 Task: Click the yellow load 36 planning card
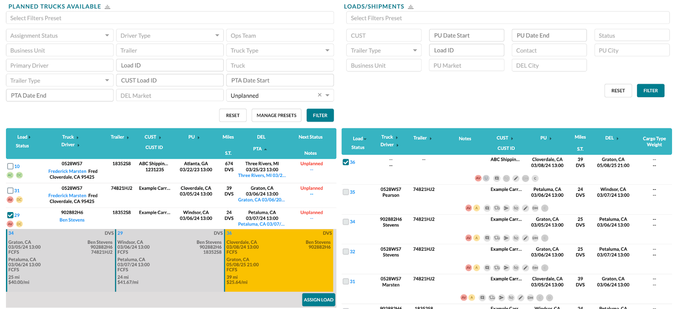[x=279, y=261]
